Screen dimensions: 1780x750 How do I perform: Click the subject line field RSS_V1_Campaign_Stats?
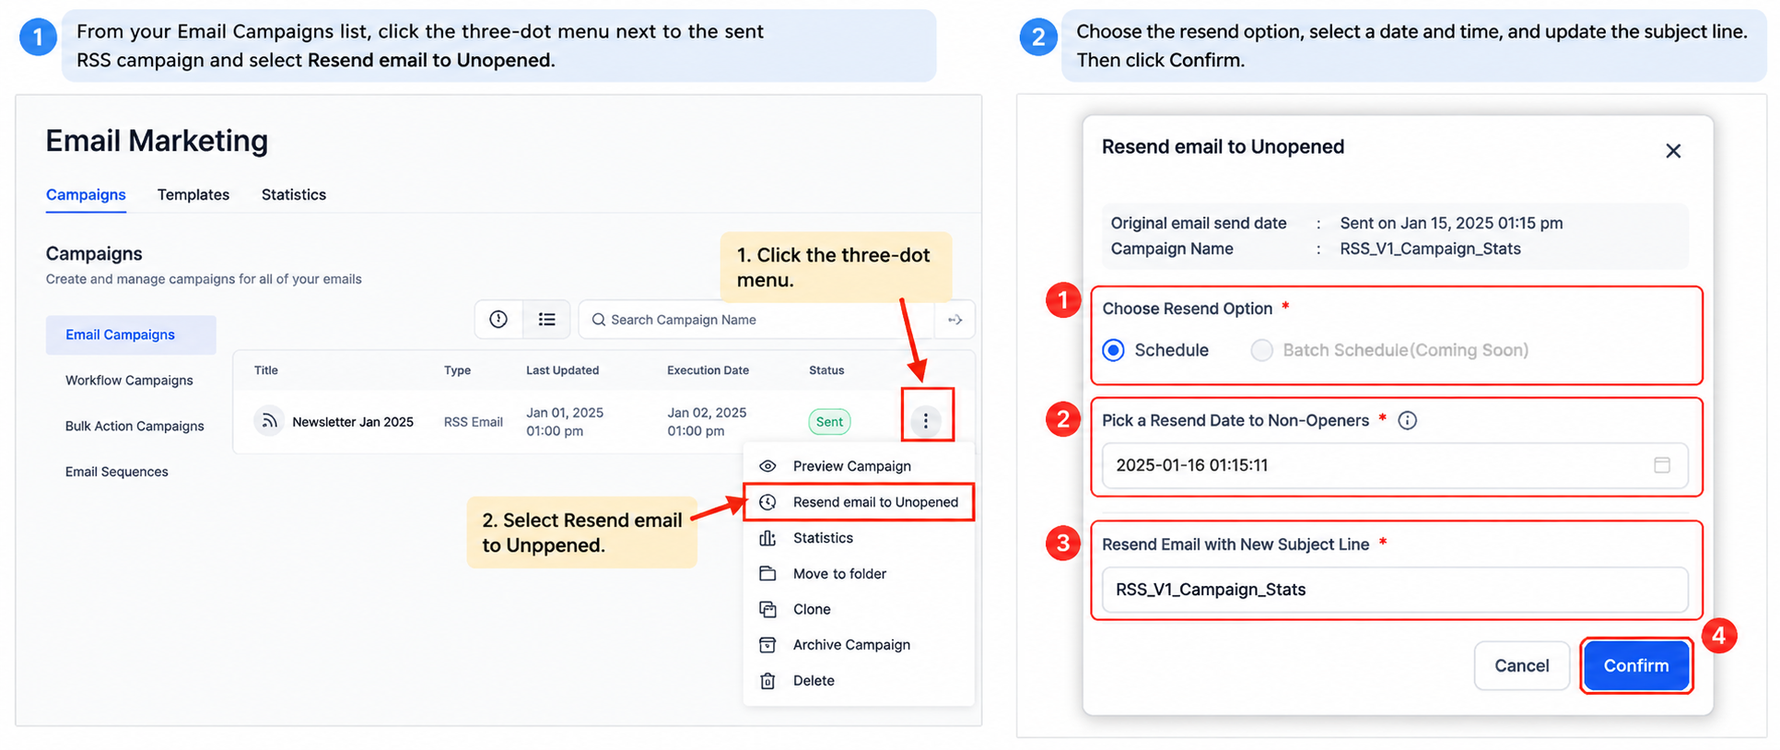pyautogui.click(x=1395, y=590)
